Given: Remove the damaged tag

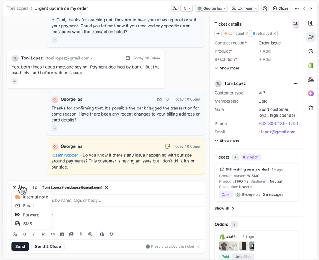Looking at the screenshot, I should point(247,34).
